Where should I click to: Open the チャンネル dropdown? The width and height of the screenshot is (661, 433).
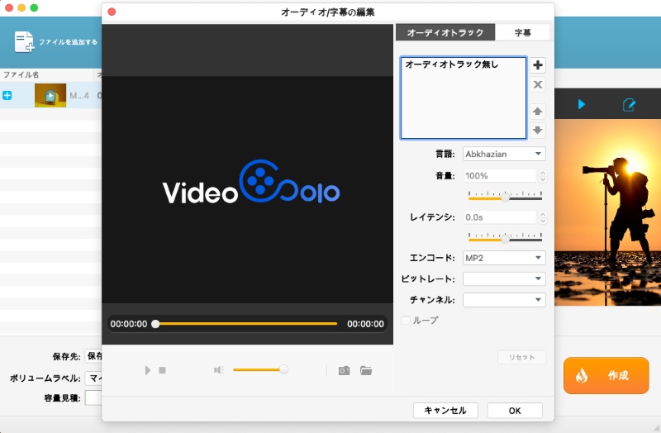point(504,300)
